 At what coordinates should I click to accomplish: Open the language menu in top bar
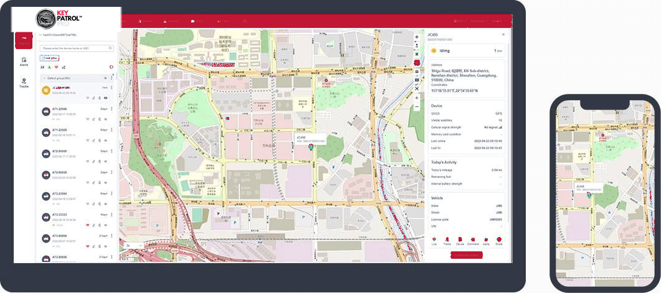tap(479, 21)
